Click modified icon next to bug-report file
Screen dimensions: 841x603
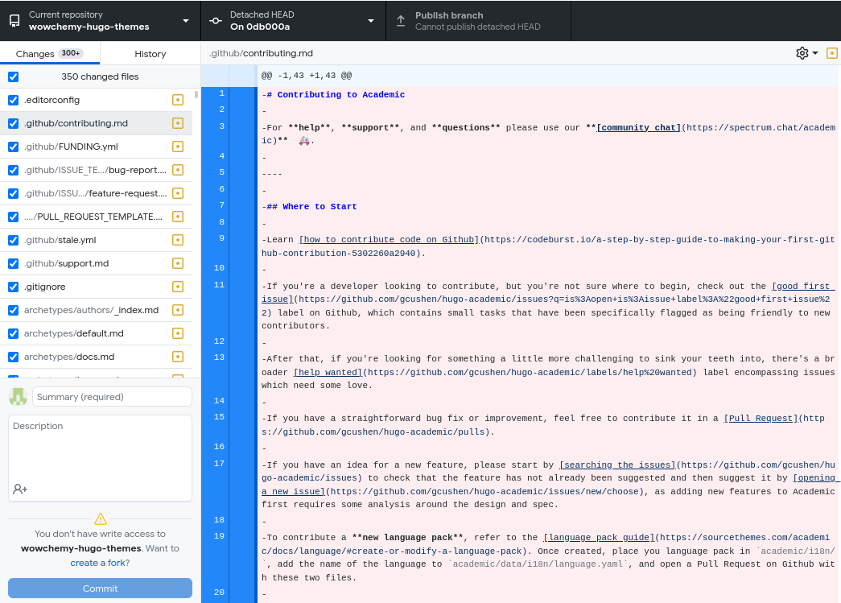[x=178, y=170]
